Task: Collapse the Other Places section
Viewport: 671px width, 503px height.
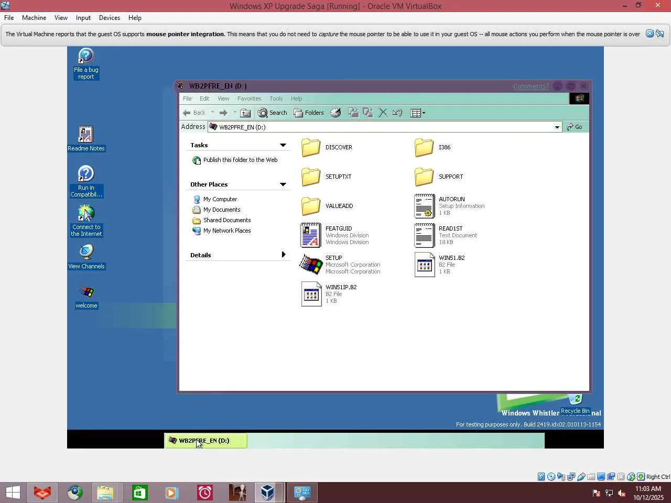Action: click(283, 184)
